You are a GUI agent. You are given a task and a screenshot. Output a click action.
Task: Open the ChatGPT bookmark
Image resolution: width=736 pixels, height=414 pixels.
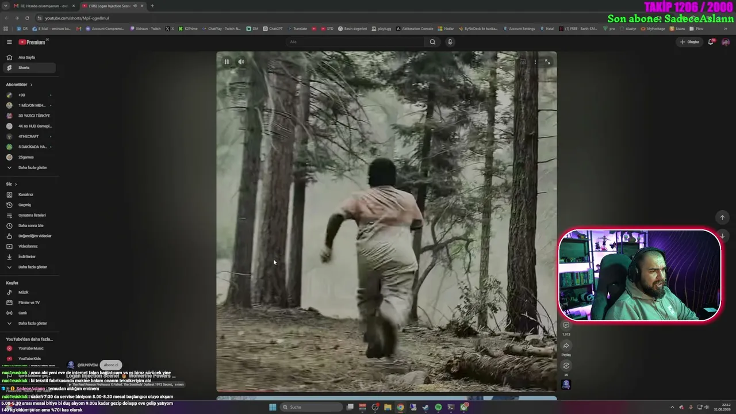pos(273,29)
